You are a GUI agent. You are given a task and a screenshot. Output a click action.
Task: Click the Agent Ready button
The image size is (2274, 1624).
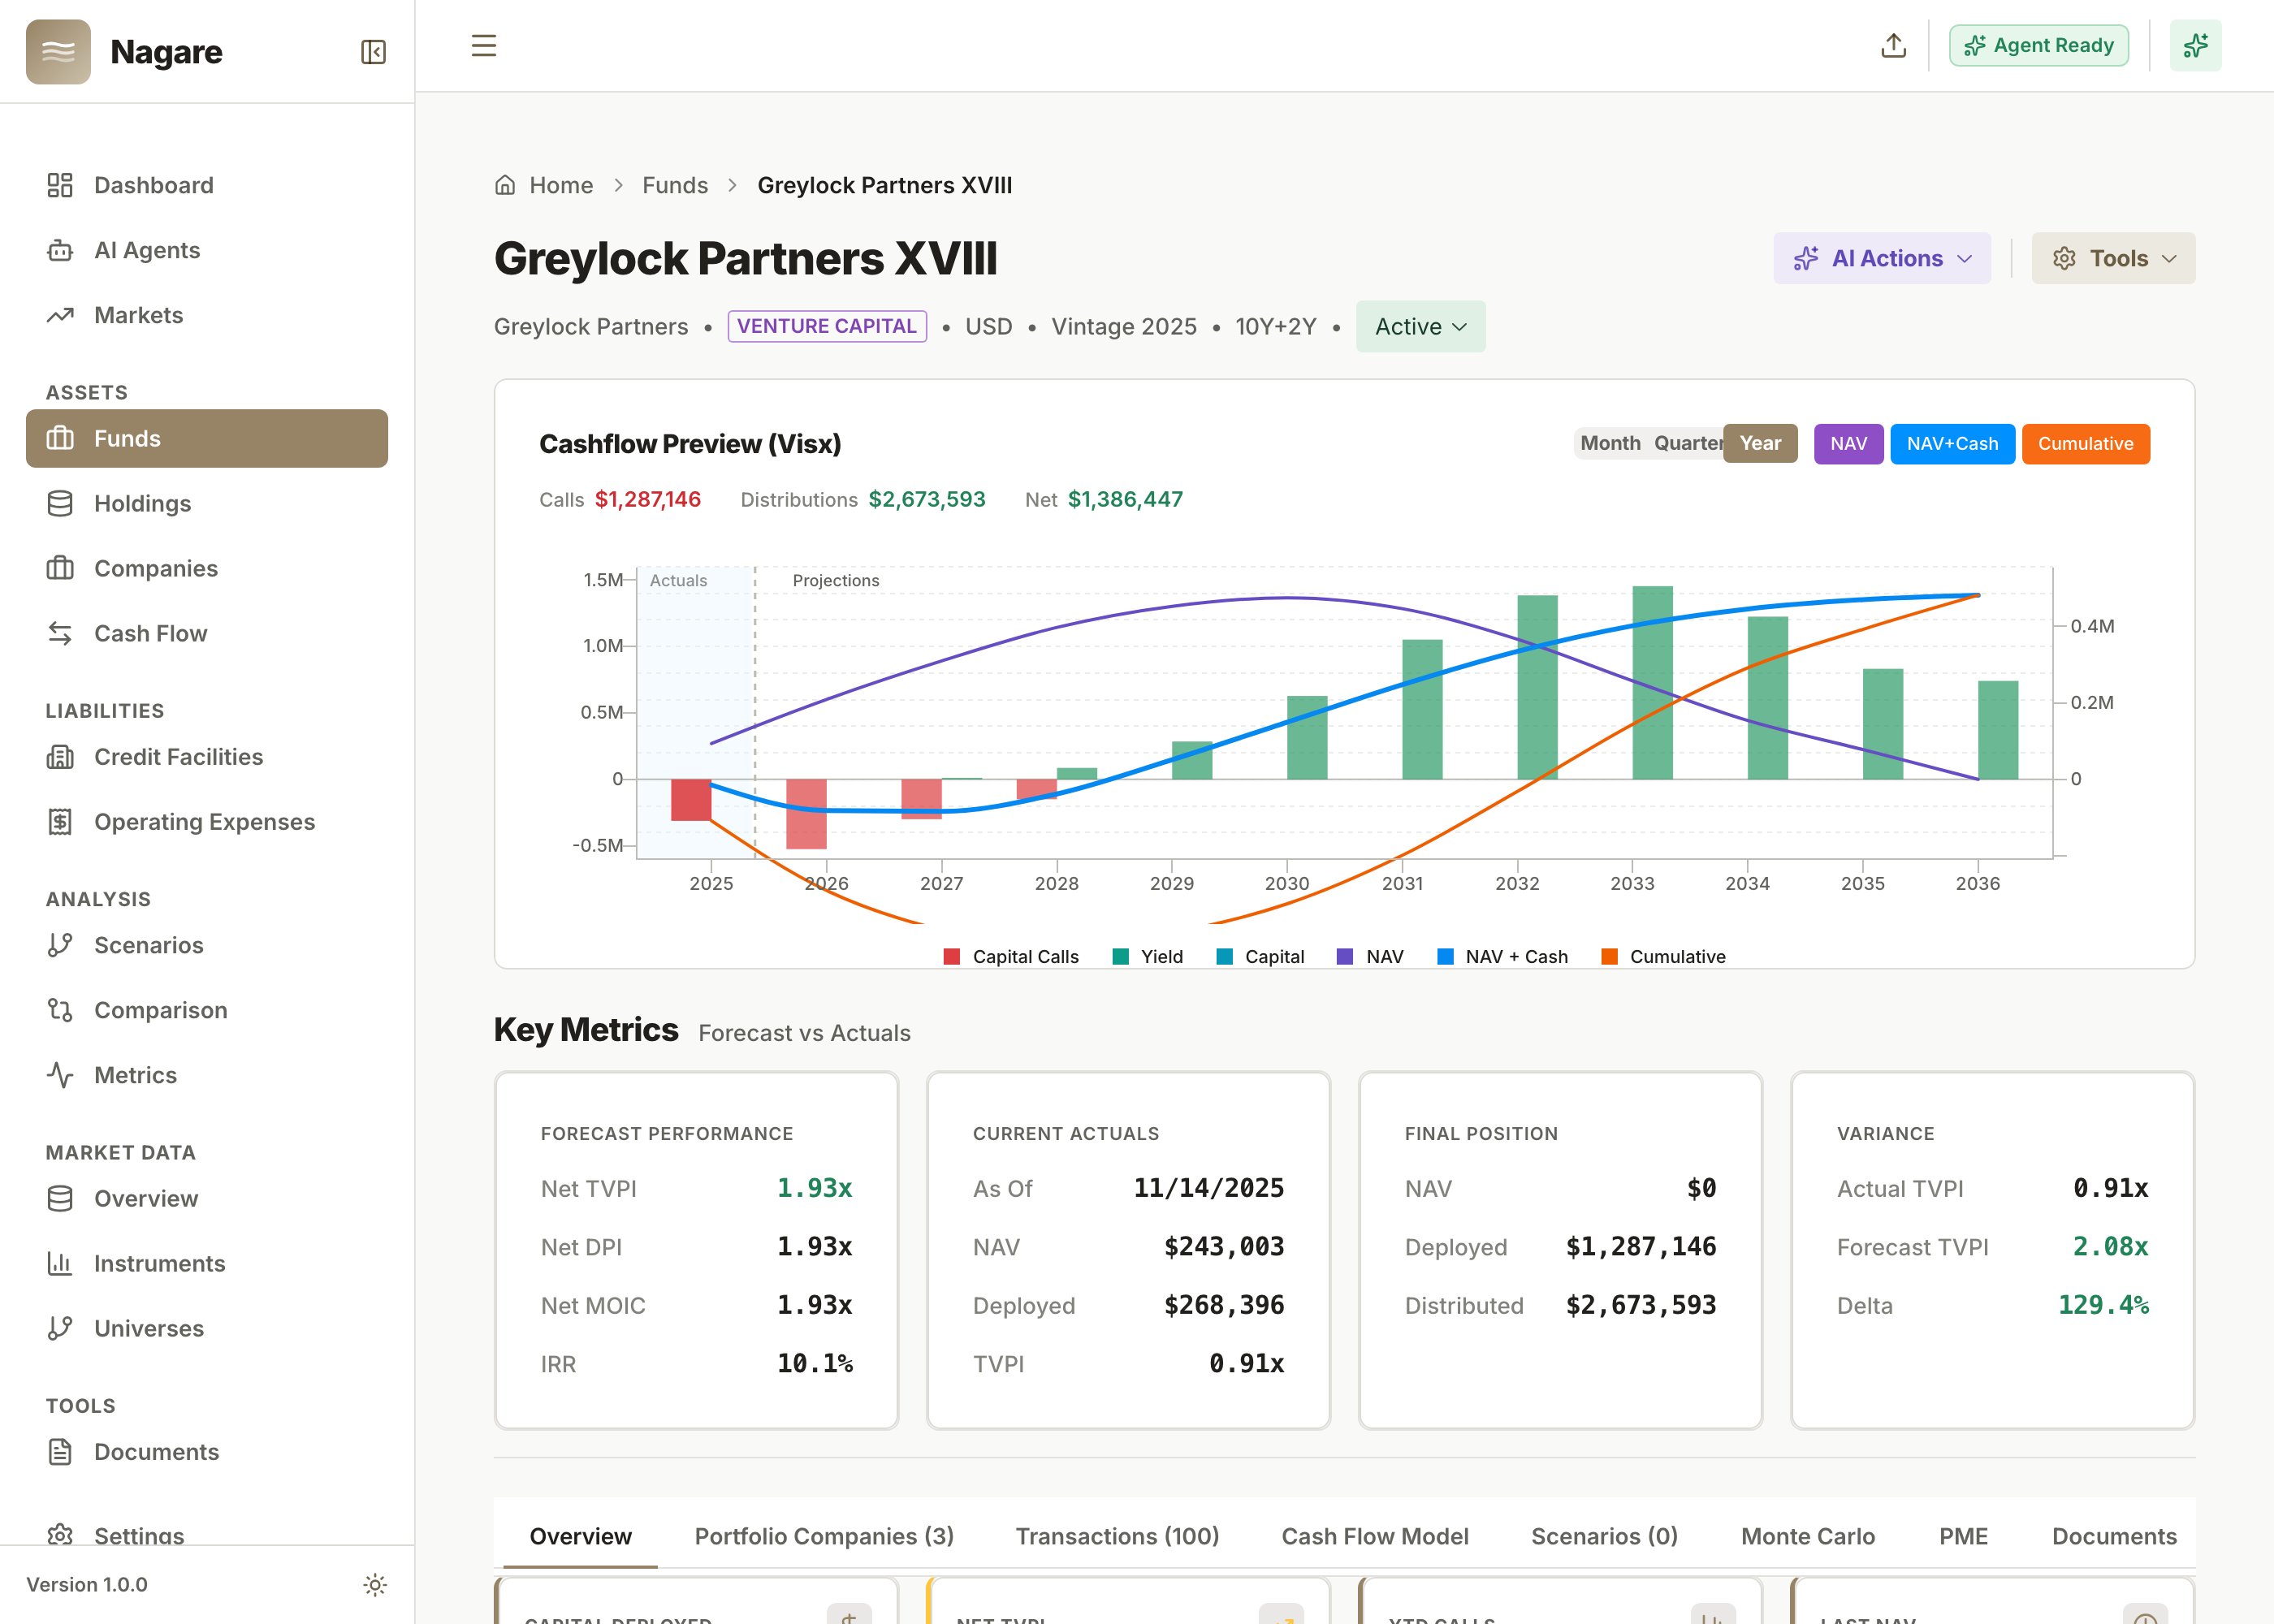point(2038,46)
